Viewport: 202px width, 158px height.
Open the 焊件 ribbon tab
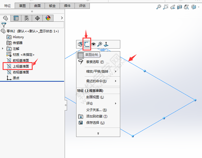coord(67,6)
